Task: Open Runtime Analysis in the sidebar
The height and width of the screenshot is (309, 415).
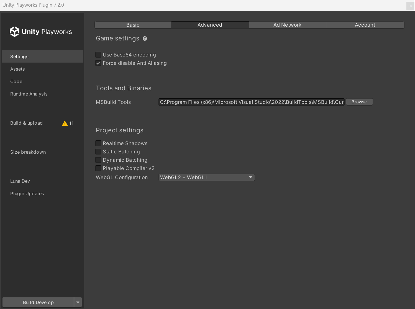Action: pos(29,94)
